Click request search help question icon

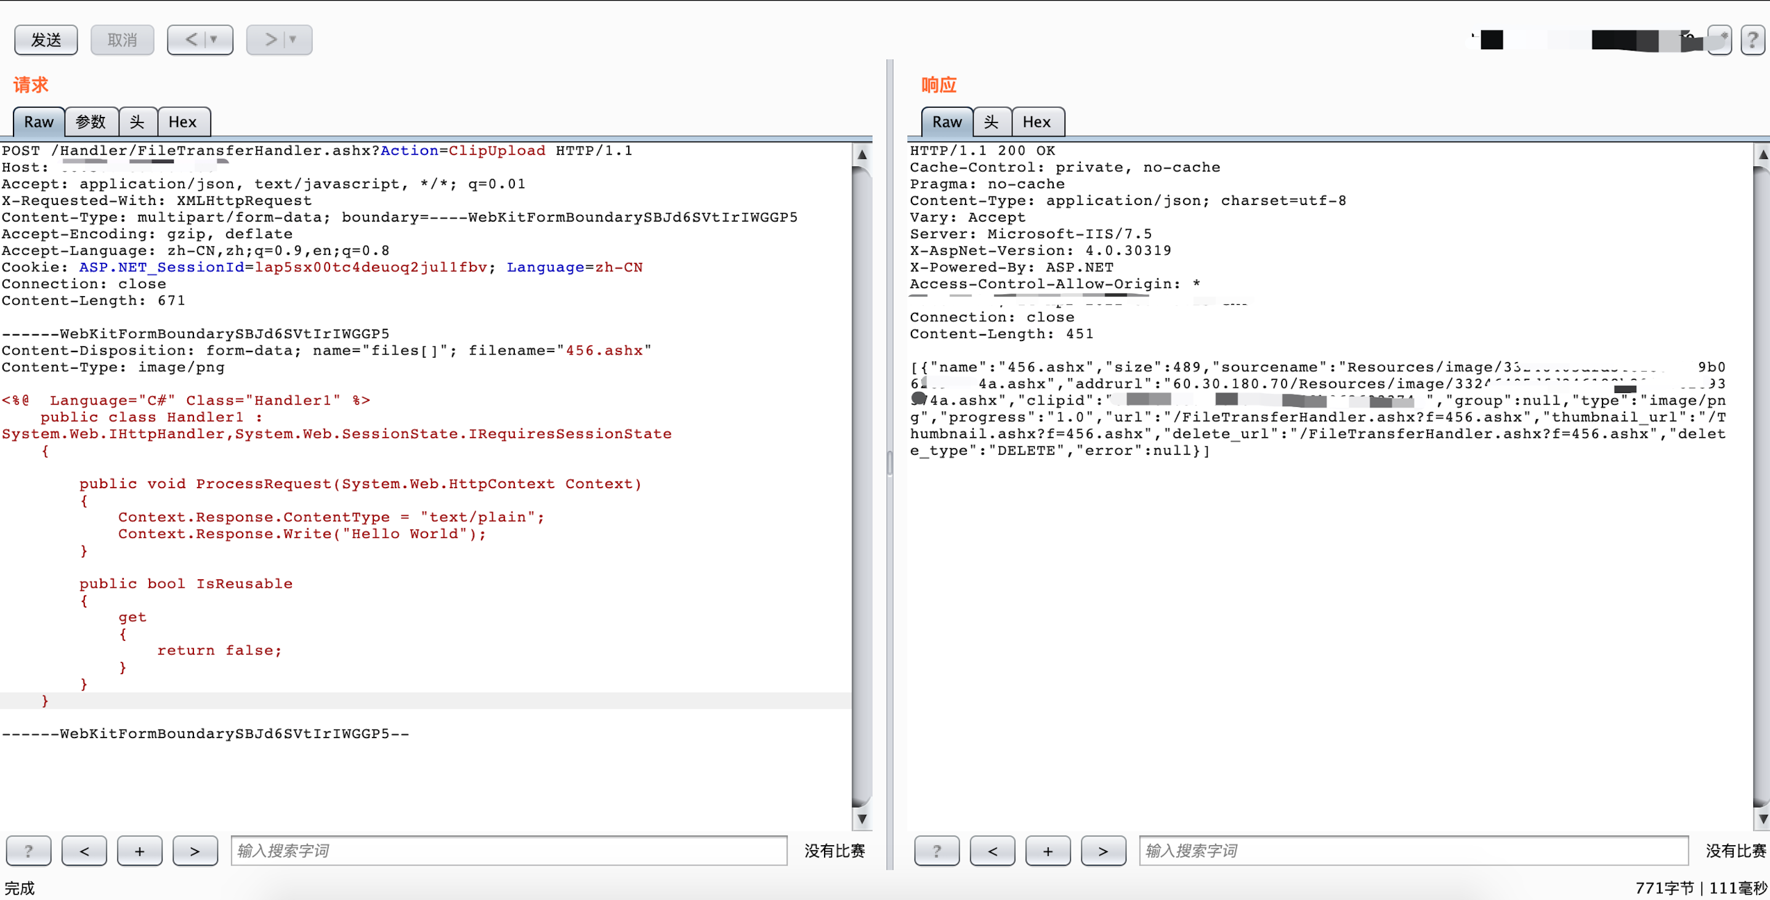(x=28, y=851)
